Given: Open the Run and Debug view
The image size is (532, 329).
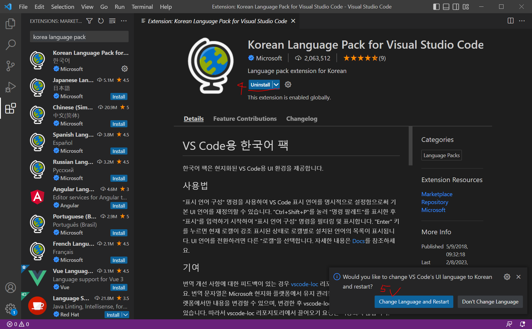Looking at the screenshot, I should tap(11, 87).
